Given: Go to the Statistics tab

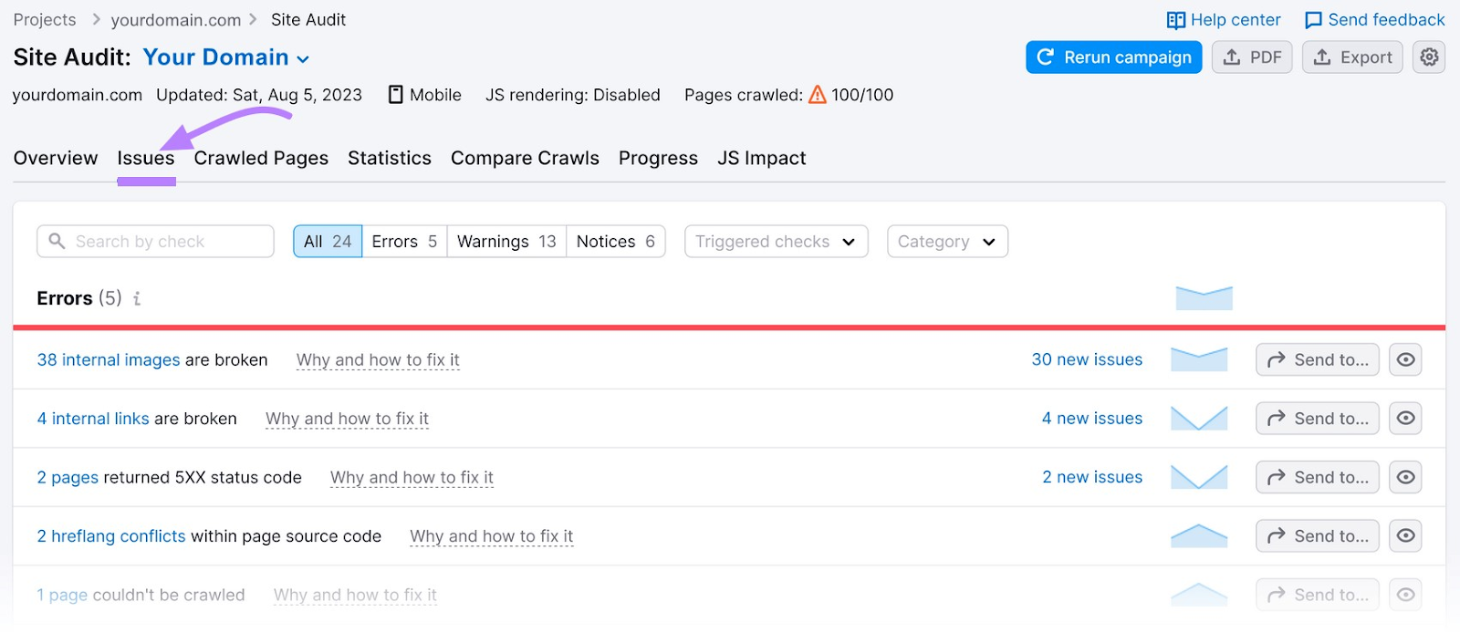Looking at the screenshot, I should tap(390, 158).
